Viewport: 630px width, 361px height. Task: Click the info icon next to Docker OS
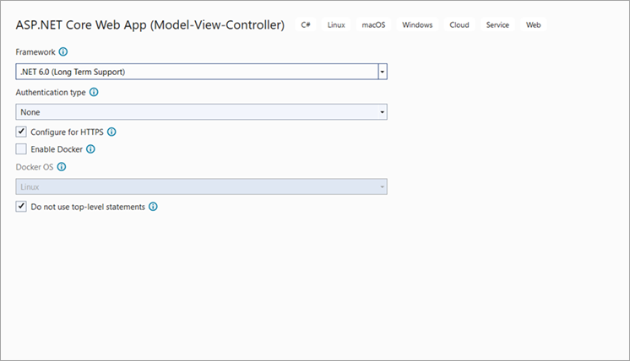coord(61,167)
